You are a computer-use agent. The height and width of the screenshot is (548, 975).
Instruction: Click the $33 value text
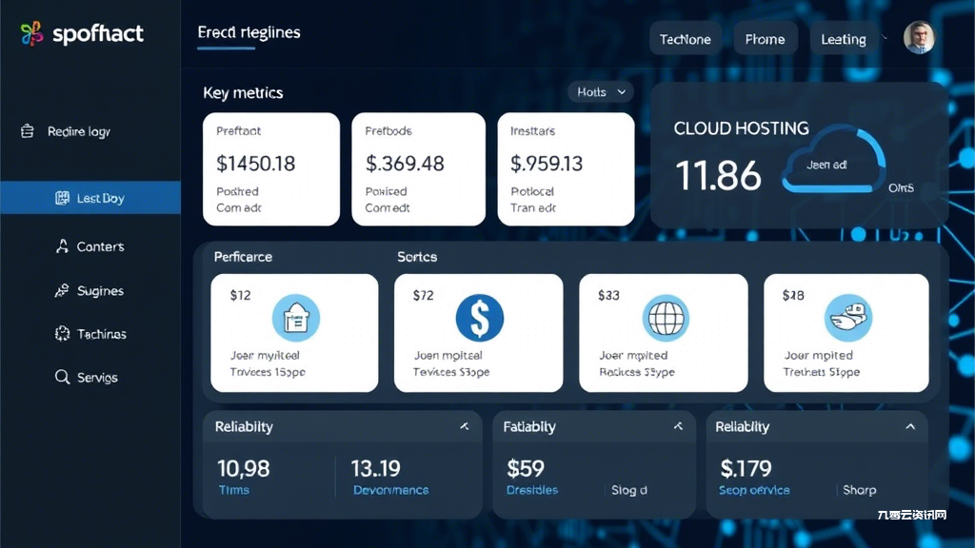pos(608,295)
